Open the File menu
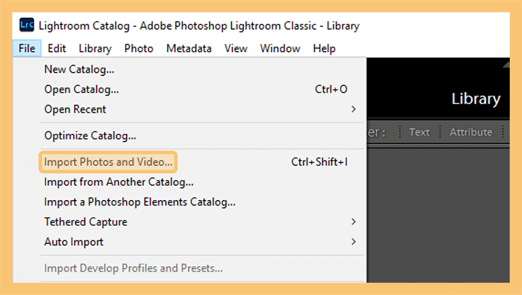 [x=27, y=48]
